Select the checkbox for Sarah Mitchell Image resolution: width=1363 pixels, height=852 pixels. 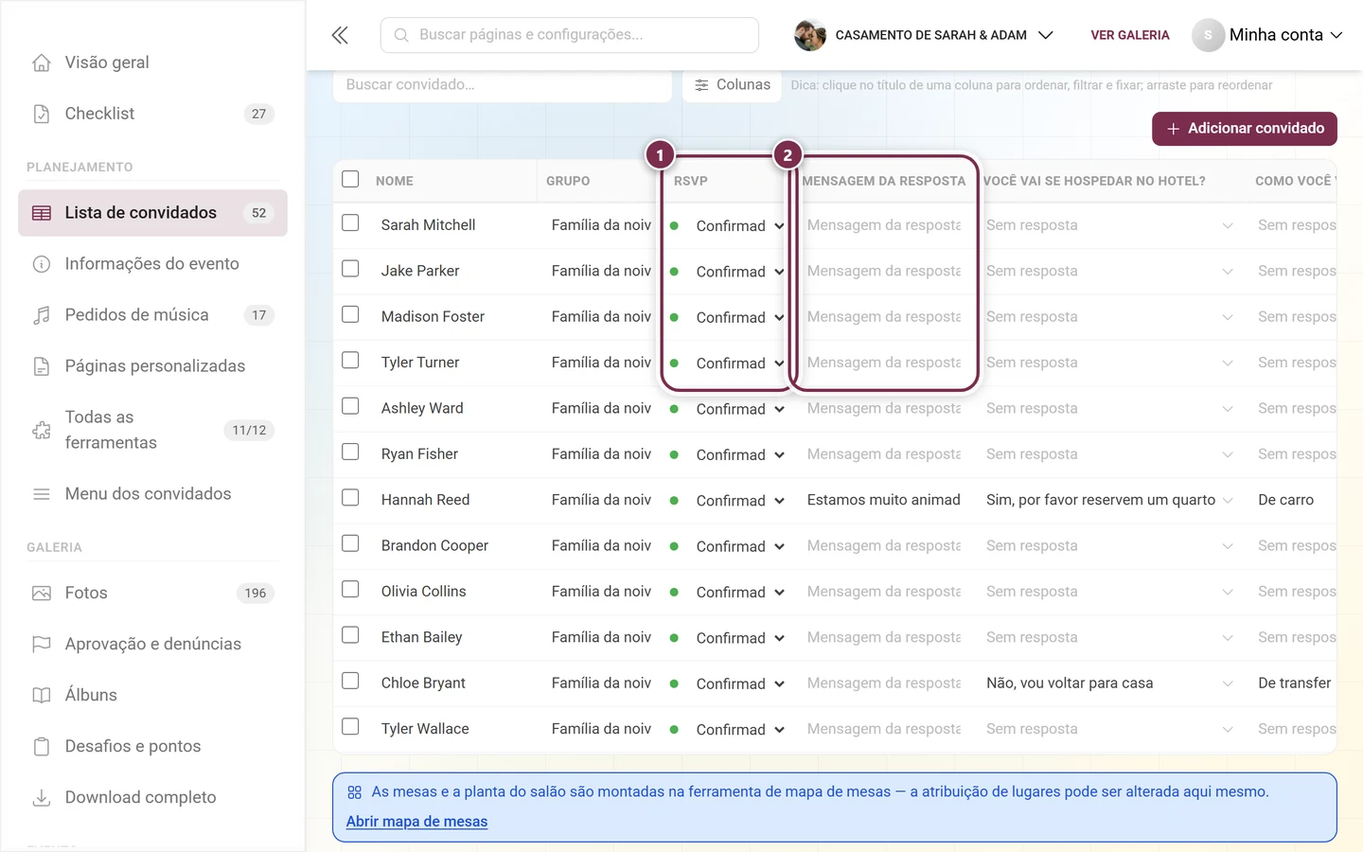350,223
